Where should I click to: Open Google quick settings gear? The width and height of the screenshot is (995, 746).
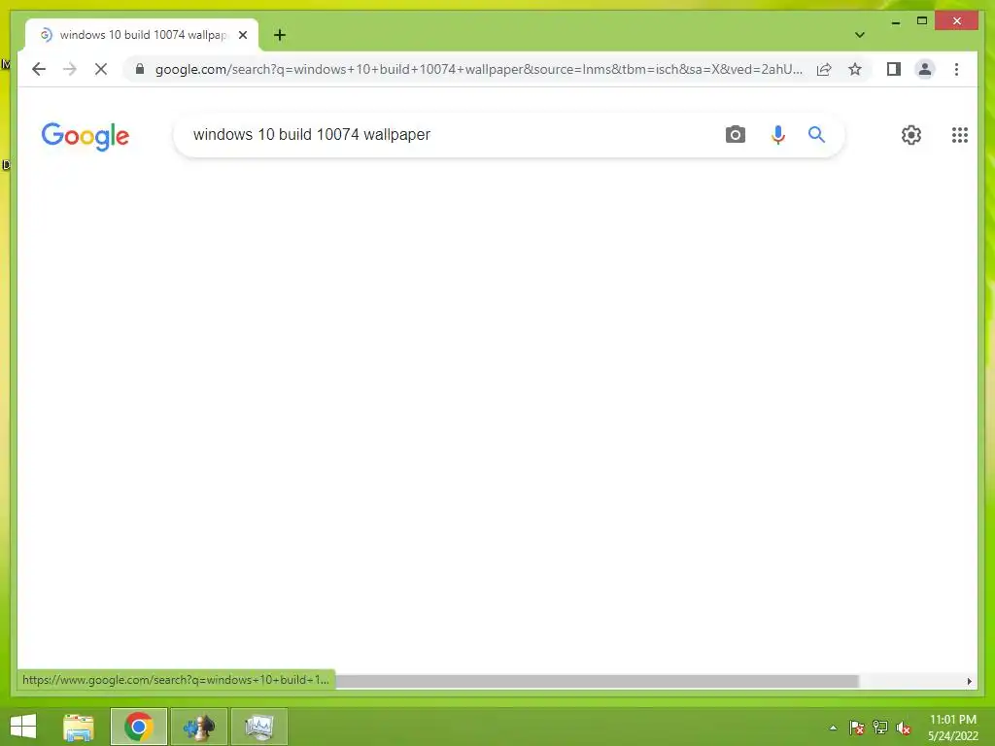[910, 134]
